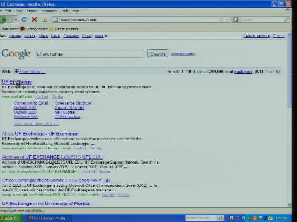Stop loading with the red X icon
Screen dimensions: 297x222
click(x=34, y=19)
